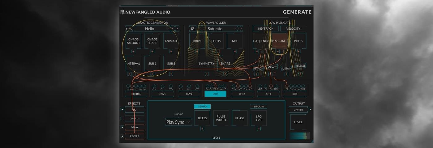
Task: Click the diode icon in the Wavefolder section
Action: 193,29
